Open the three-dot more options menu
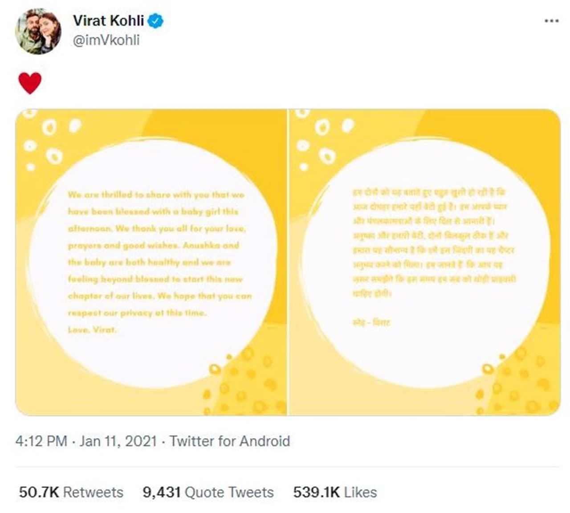Screen dimensions: 570x513 point(551,21)
